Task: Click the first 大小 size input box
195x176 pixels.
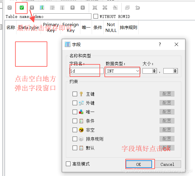Action: coord(147,71)
